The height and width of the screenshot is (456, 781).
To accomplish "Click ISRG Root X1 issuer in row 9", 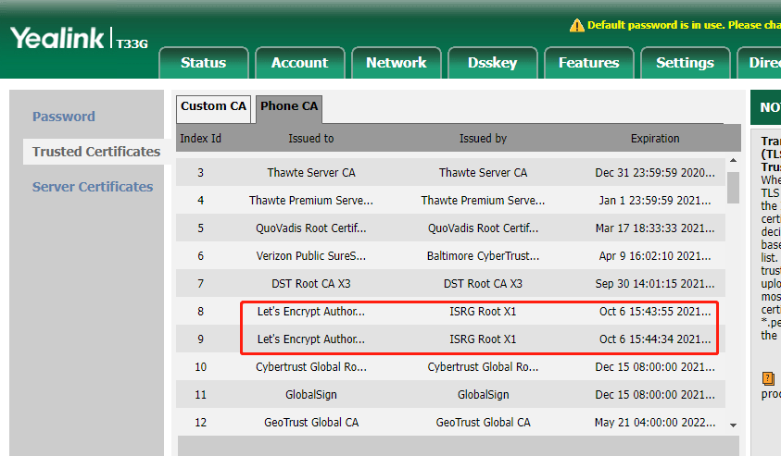I will pos(483,339).
